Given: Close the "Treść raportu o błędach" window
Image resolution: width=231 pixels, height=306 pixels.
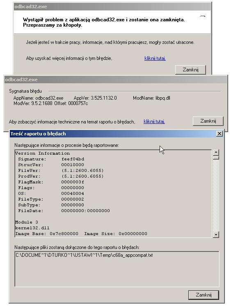Looking at the screenshot, I should (x=220, y=134).
